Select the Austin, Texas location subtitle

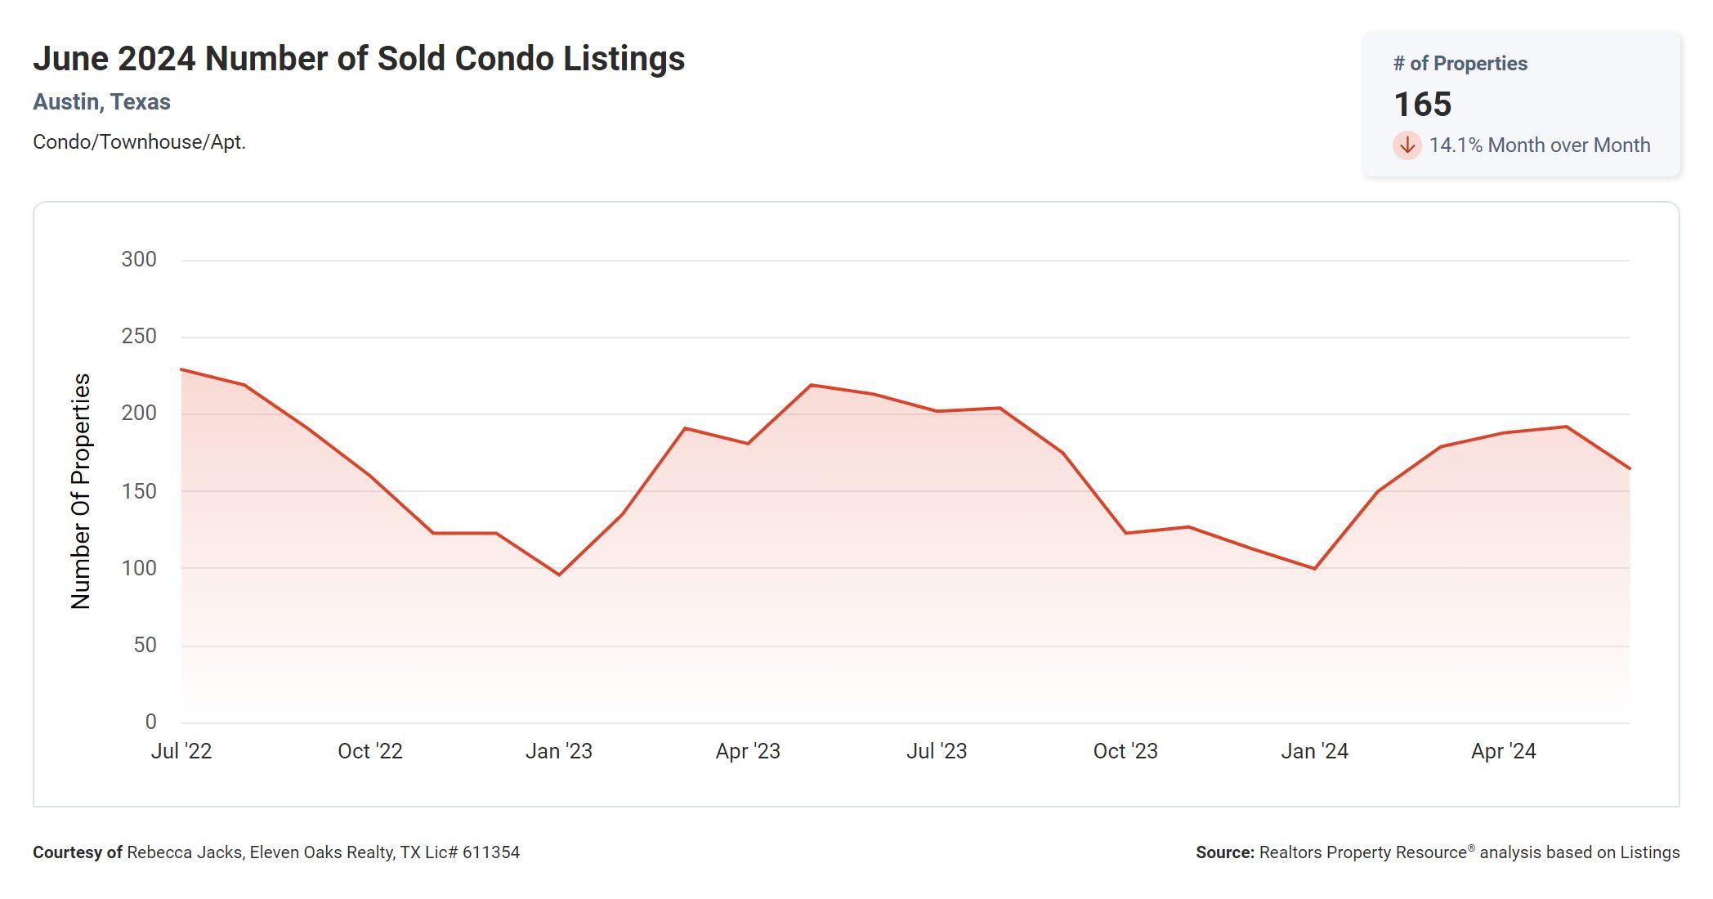pos(101,102)
